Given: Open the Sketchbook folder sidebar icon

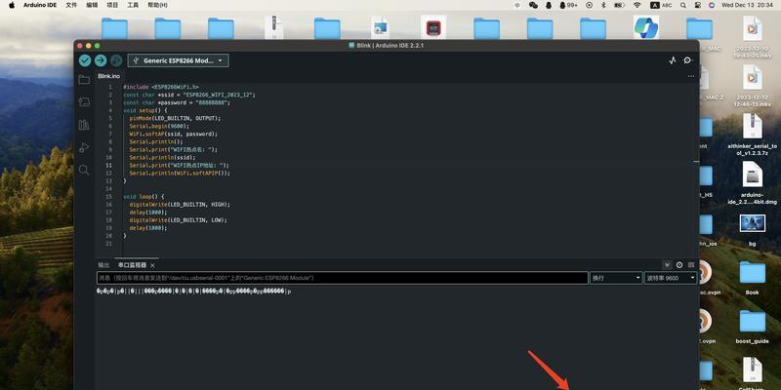Looking at the screenshot, I should 84,80.
